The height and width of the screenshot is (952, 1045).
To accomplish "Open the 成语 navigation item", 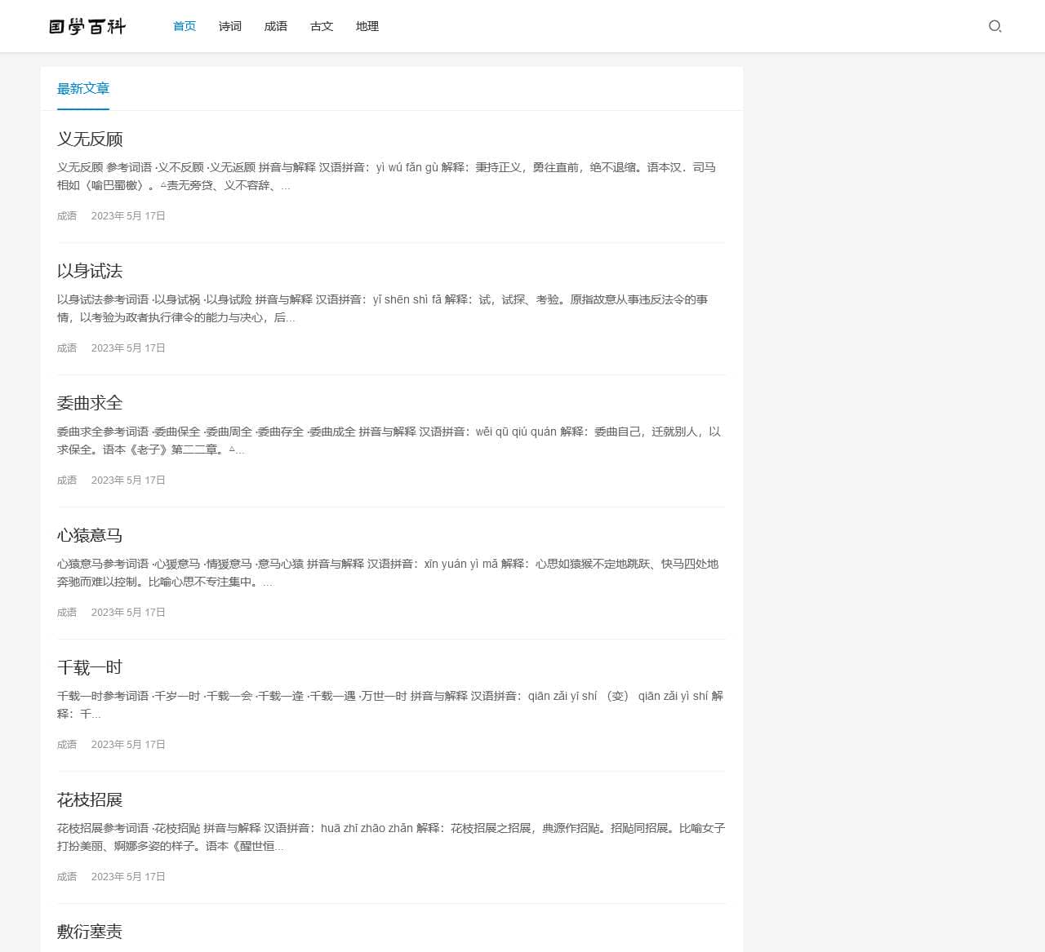I will tap(275, 26).
